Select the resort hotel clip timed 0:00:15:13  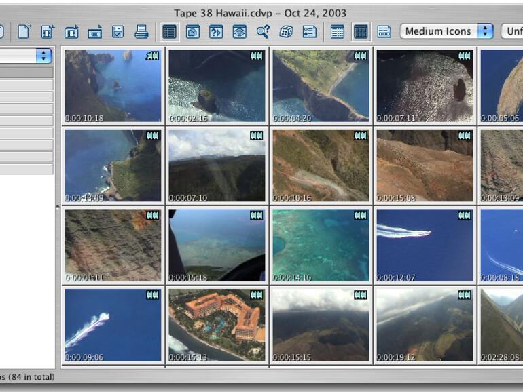pos(217,325)
